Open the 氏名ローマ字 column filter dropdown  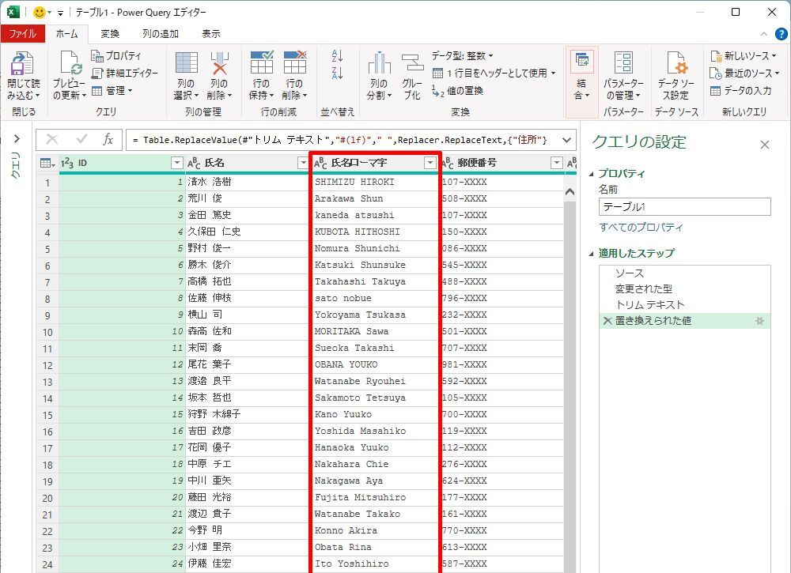point(430,163)
